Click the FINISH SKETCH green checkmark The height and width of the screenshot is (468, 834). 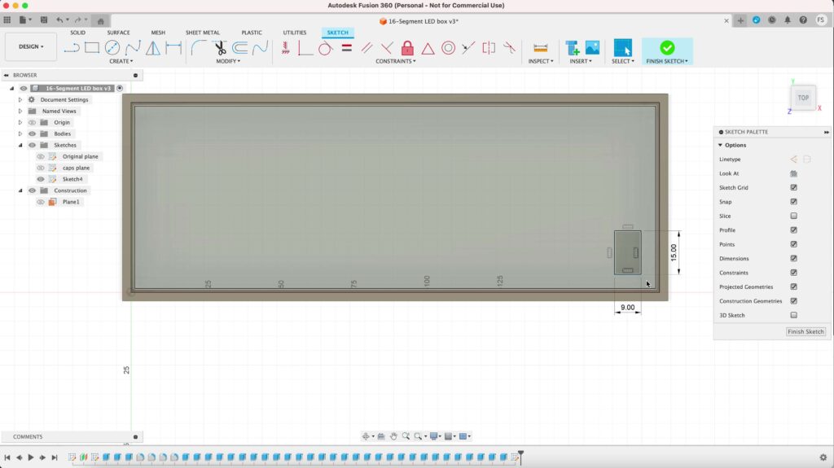point(667,48)
